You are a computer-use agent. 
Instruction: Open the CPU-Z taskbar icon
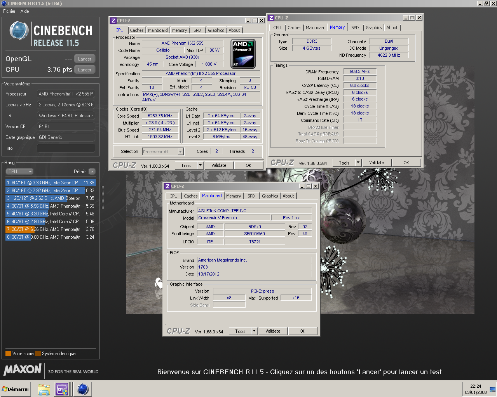tap(62, 389)
